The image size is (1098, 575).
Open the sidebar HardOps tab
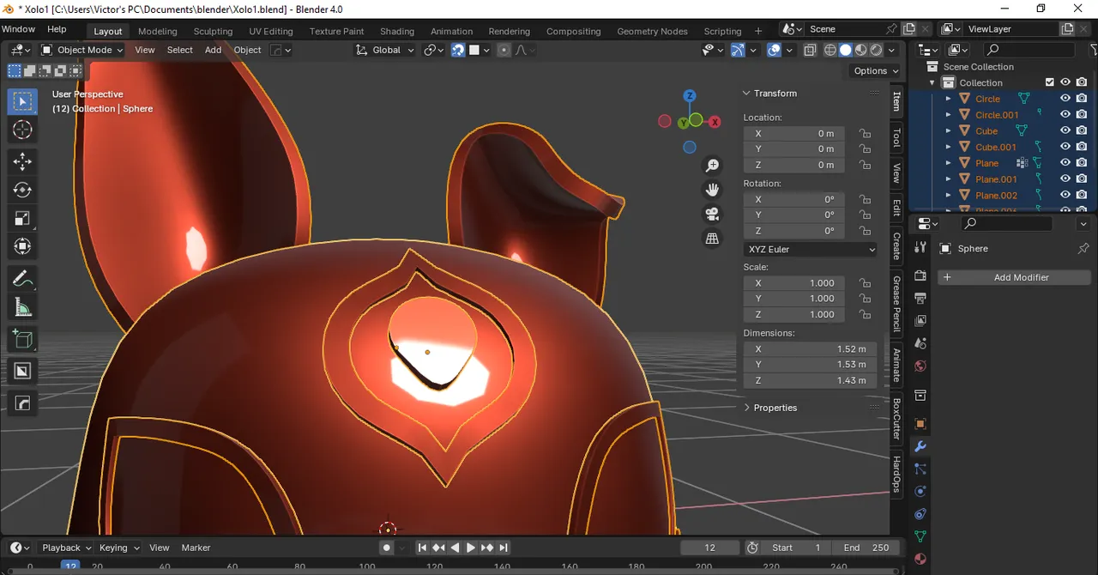coord(897,475)
